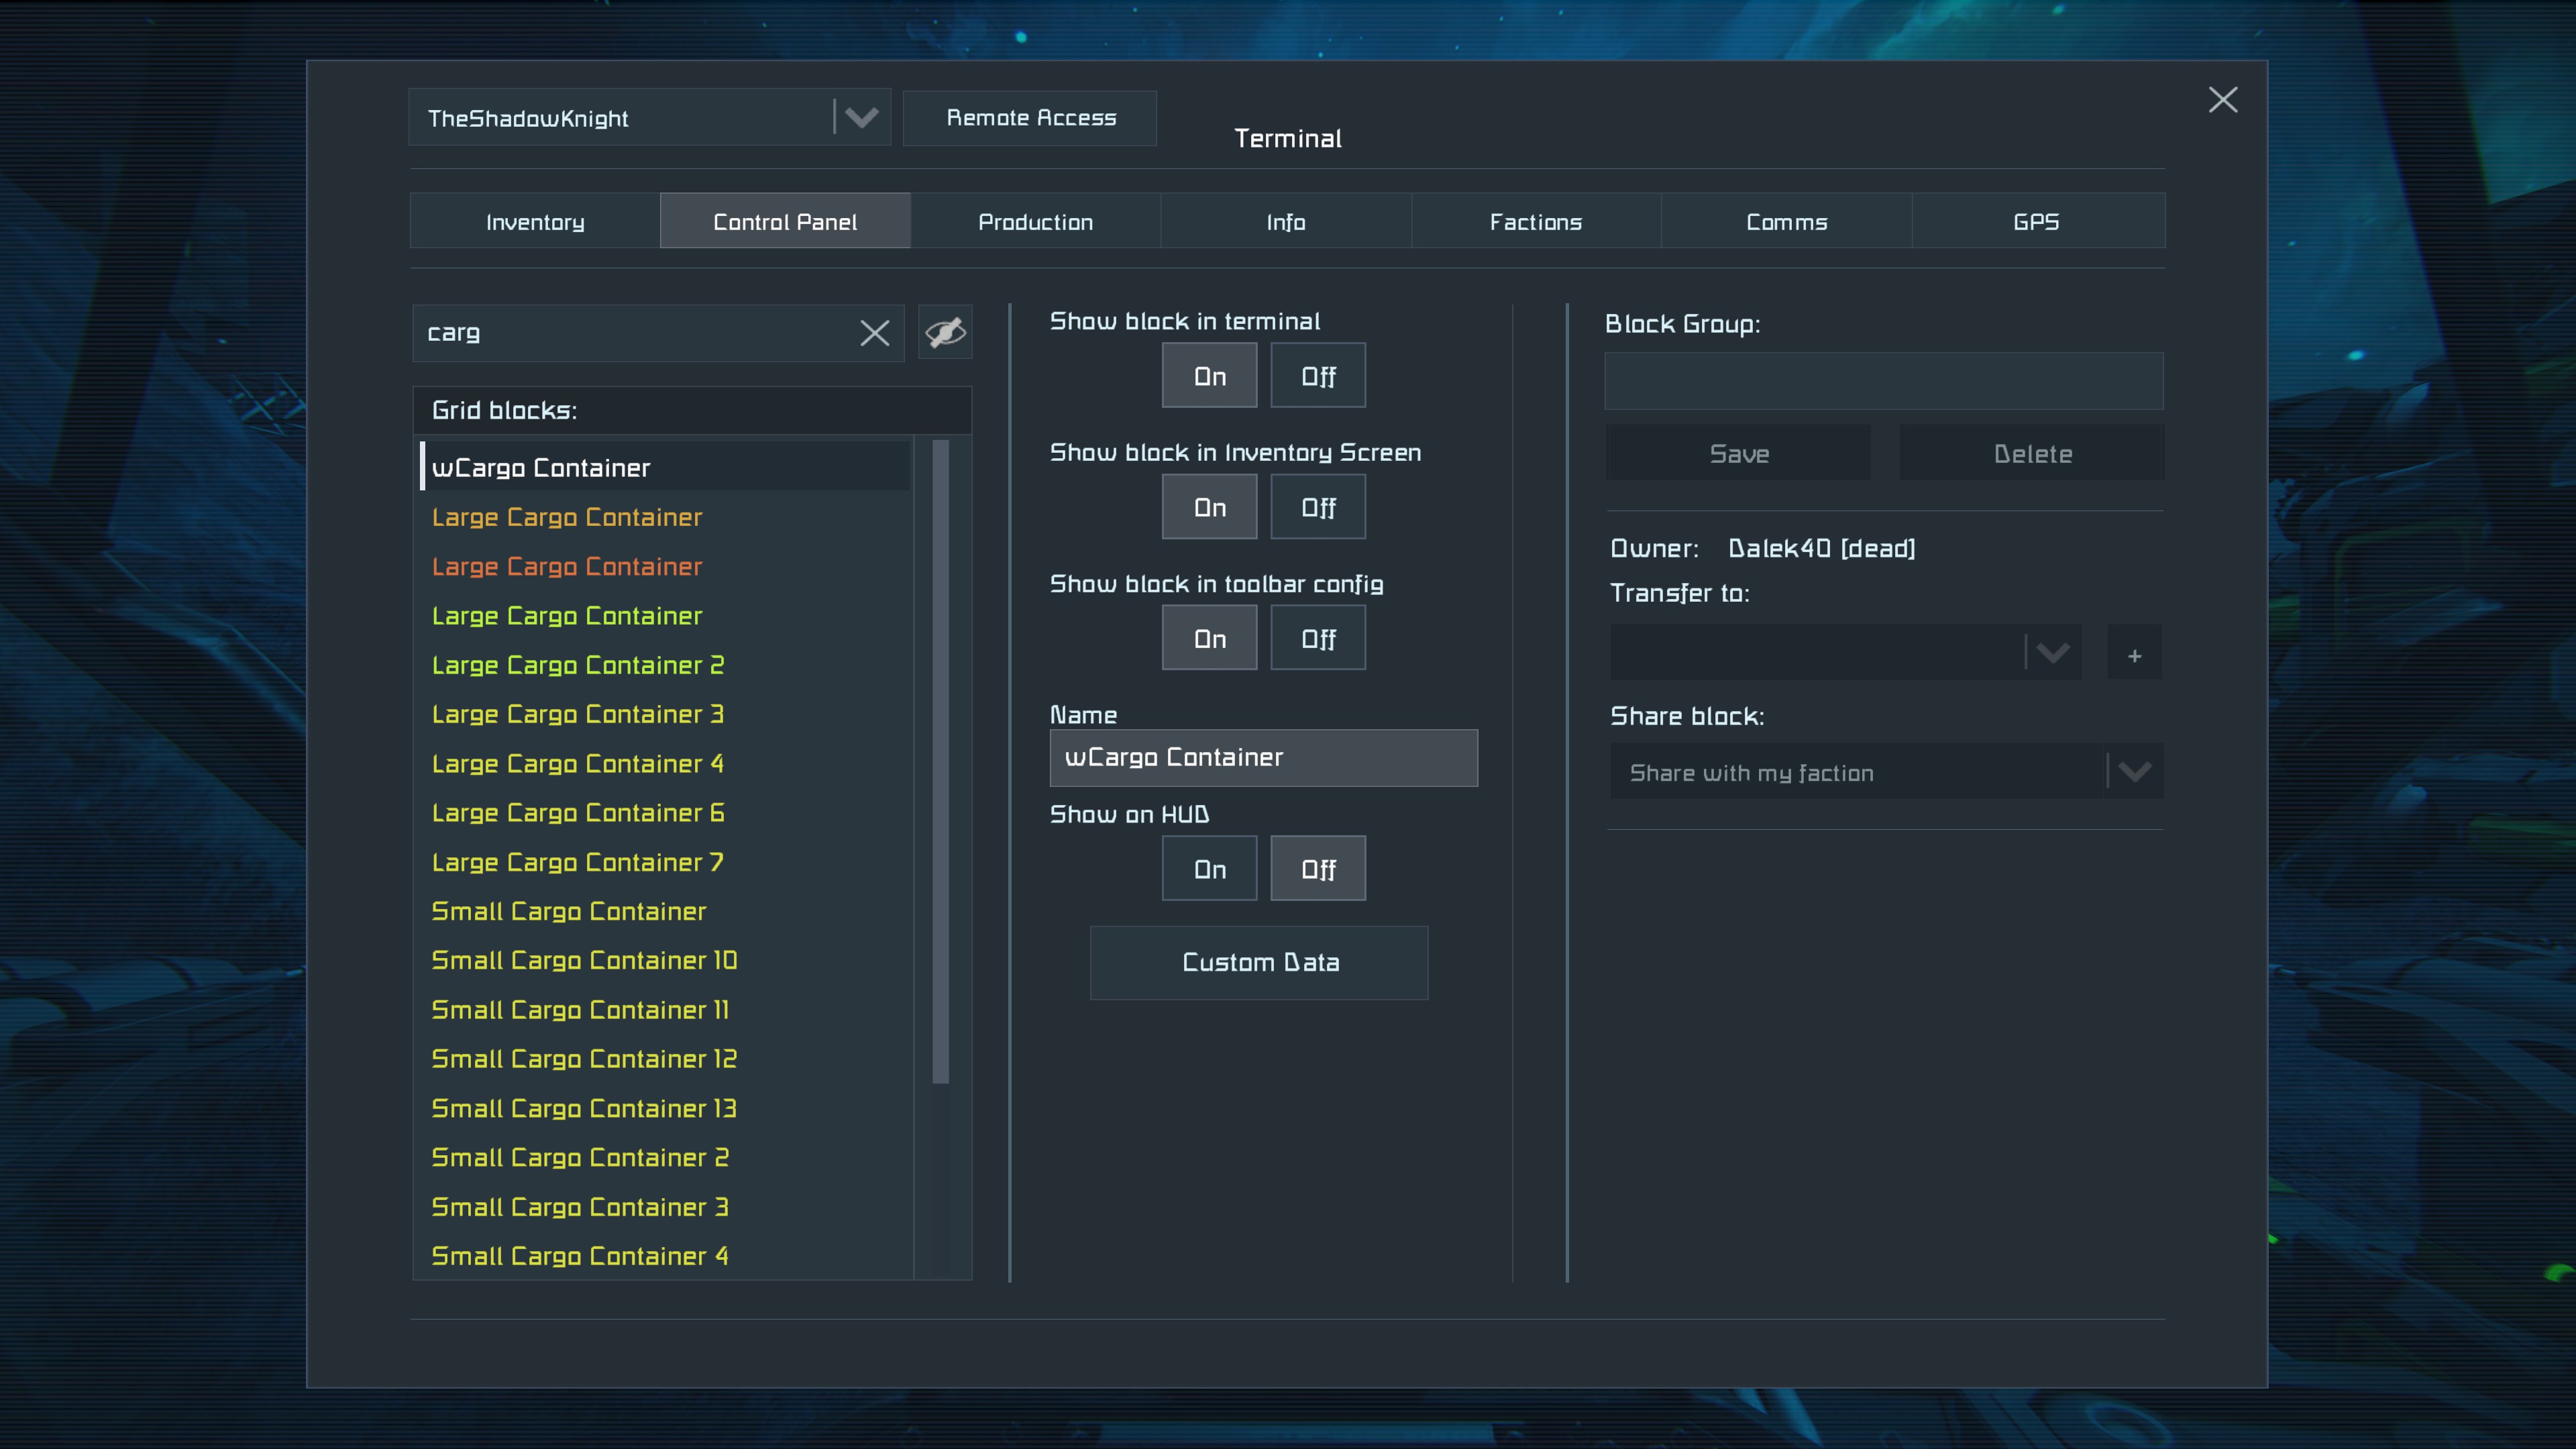Toggle hidden blocks eye icon
Screen dimensions: 2576x1449
(x=945, y=332)
